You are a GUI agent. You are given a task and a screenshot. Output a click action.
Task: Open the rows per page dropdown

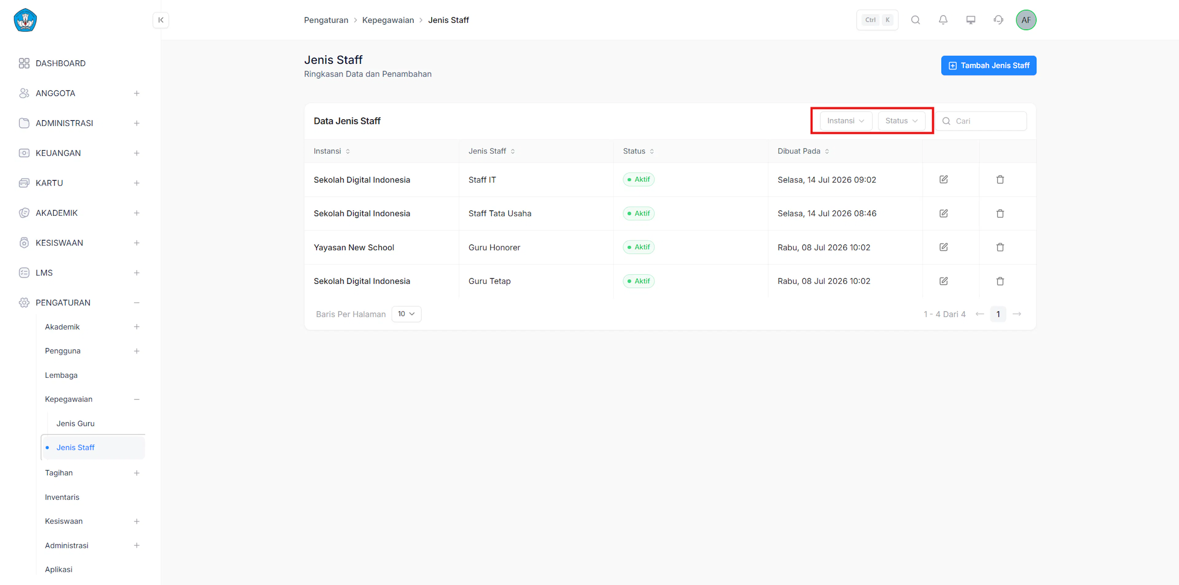[406, 314]
